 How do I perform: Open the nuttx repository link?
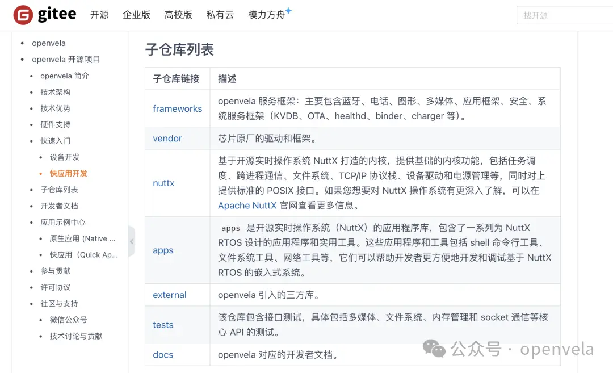pyautogui.click(x=163, y=183)
